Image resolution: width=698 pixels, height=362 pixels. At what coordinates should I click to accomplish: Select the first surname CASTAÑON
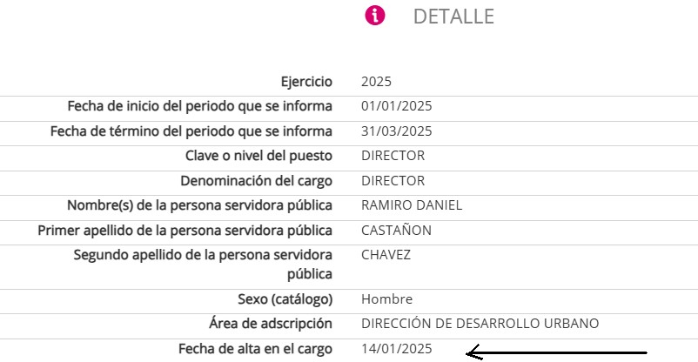pos(396,231)
